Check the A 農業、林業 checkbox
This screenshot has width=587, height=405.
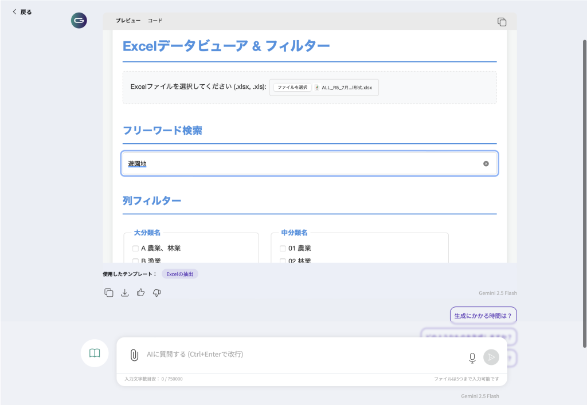click(136, 249)
